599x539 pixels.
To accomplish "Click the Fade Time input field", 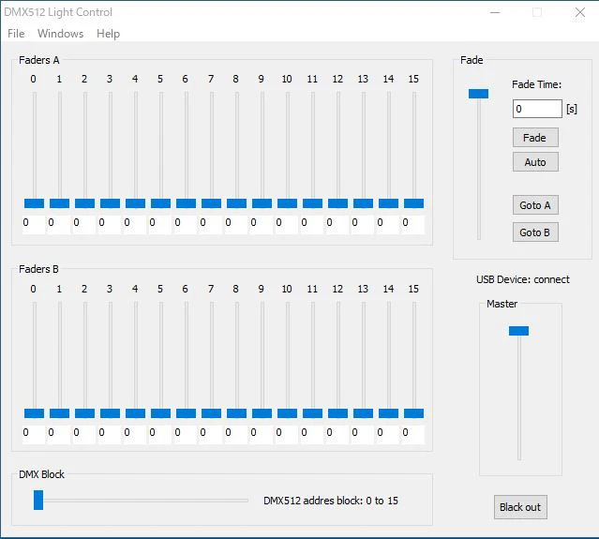I will point(537,109).
